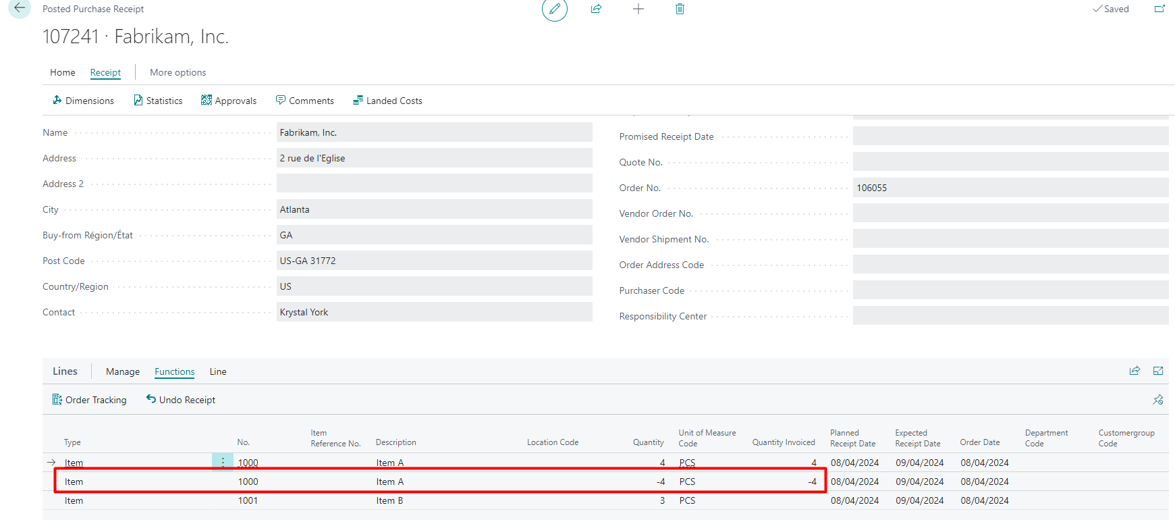Click the Lines section share icon
Viewport: 1175px width, 520px height.
(1135, 371)
